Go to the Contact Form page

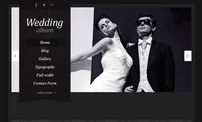[x=45, y=83]
